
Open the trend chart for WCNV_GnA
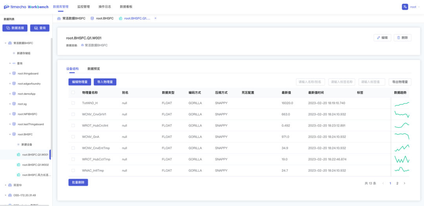[x=402, y=136]
